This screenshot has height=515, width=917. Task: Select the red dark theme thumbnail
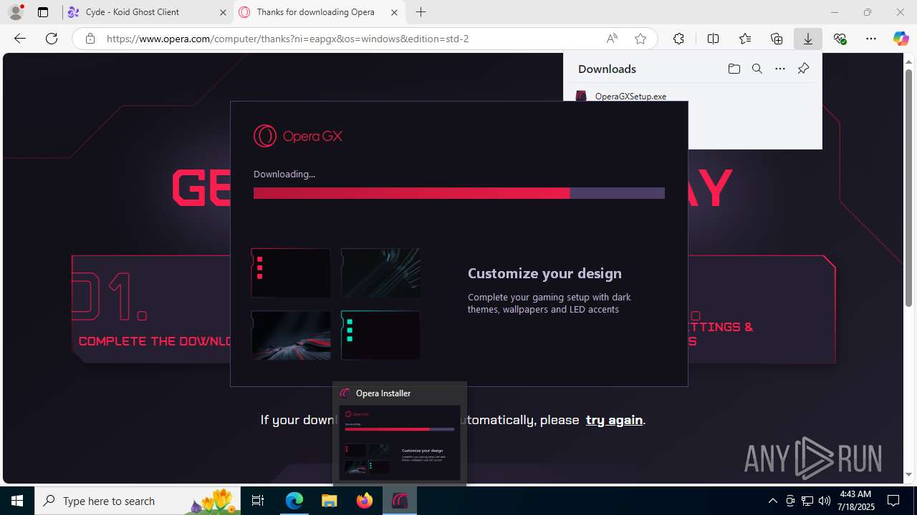291,273
